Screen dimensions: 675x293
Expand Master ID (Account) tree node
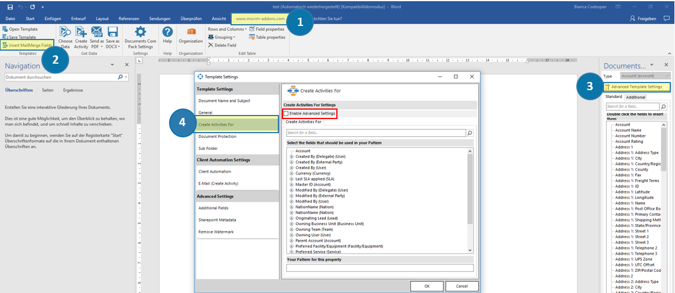[x=293, y=185]
